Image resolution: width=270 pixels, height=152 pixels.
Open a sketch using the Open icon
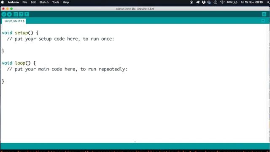(x=21, y=14)
